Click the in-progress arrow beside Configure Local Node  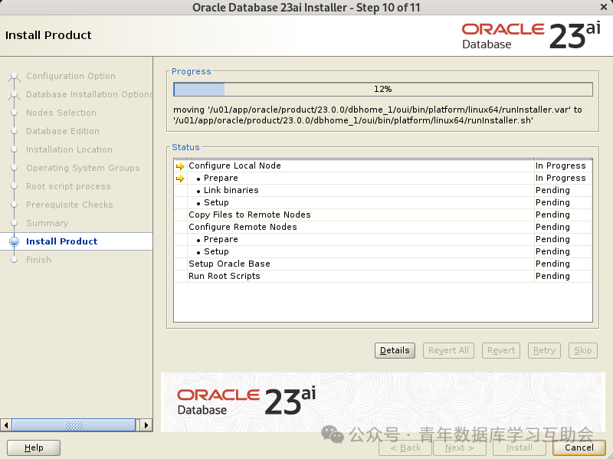(x=180, y=166)
